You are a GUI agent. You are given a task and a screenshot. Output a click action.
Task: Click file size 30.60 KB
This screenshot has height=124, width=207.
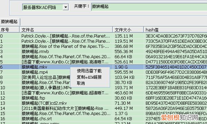(123, 98)
